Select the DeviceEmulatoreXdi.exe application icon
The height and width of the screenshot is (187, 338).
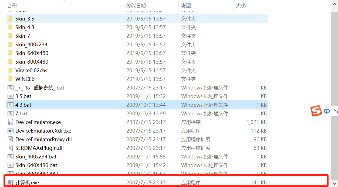11,131
